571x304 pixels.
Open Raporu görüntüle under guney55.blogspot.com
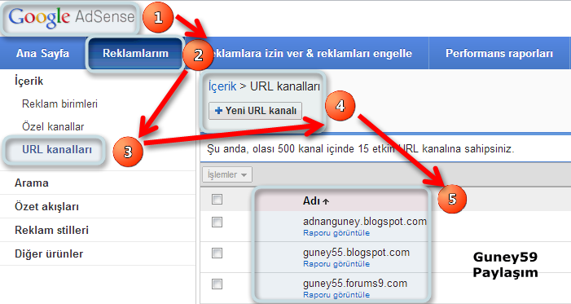point(336,264)
